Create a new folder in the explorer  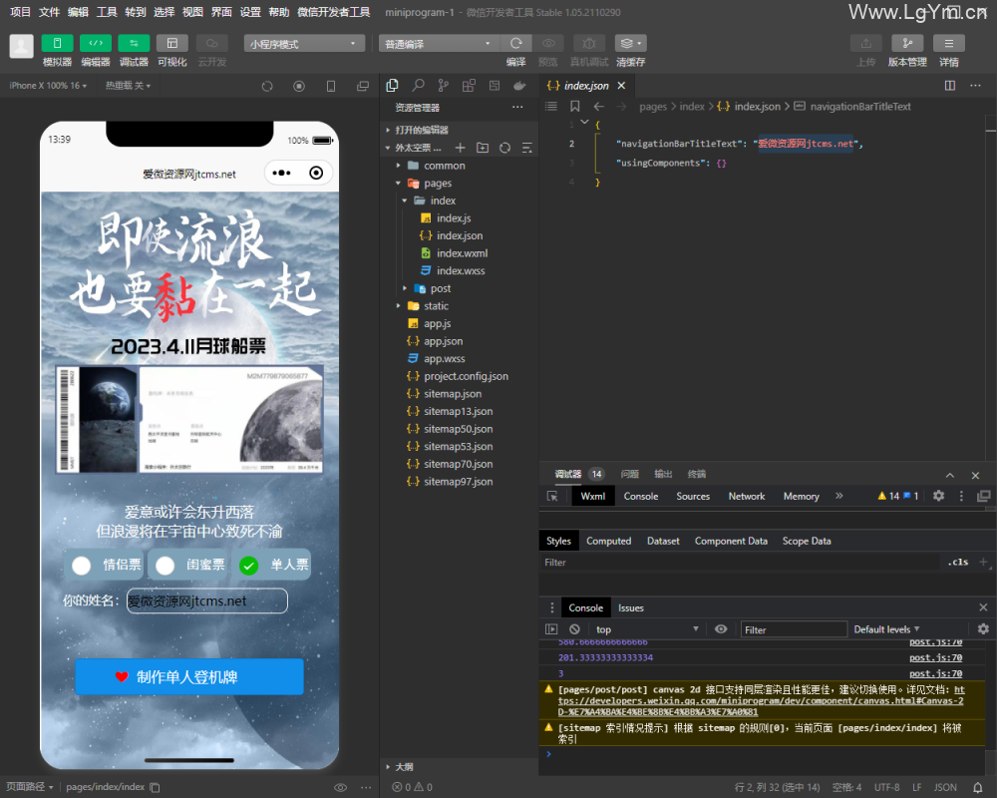point(483,148)
